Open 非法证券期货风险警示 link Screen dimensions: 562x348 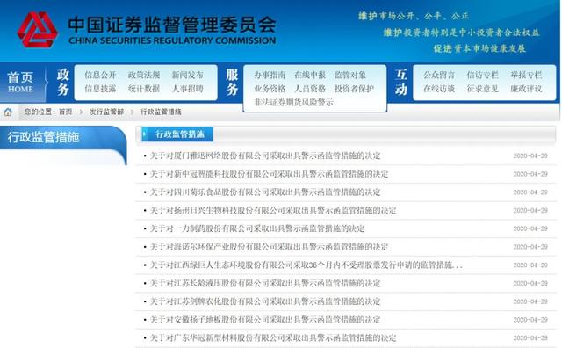tap(293, 102)
